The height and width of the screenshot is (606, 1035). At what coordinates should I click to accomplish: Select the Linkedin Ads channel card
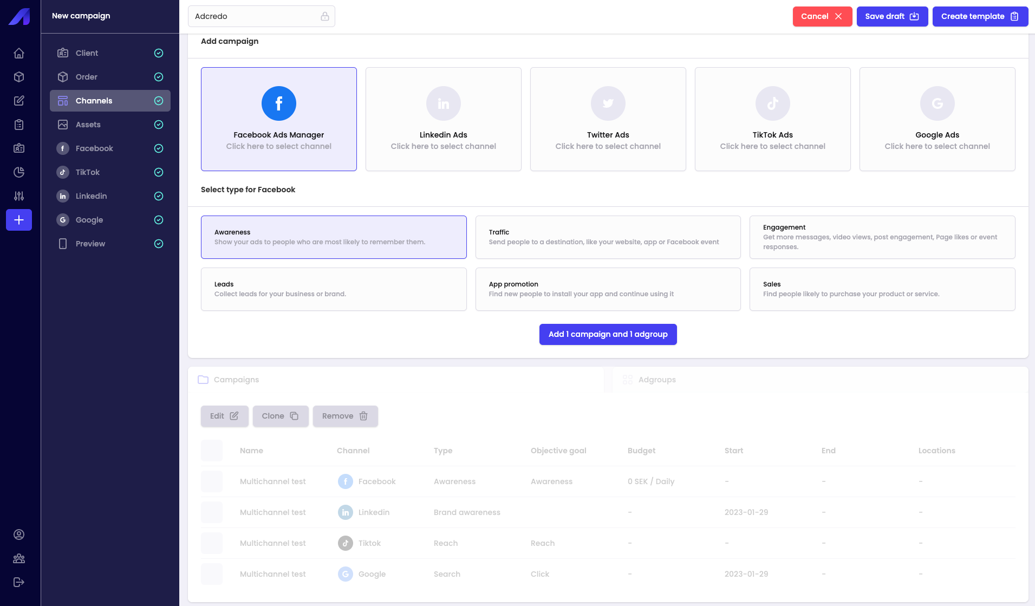444,119
